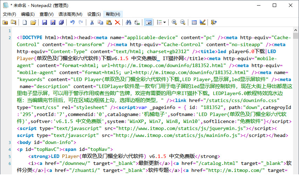Image resolution: width=299 pixels, height=181 pixels.
Task: Click line number 5 in the margin
Action: coord(10,157)
